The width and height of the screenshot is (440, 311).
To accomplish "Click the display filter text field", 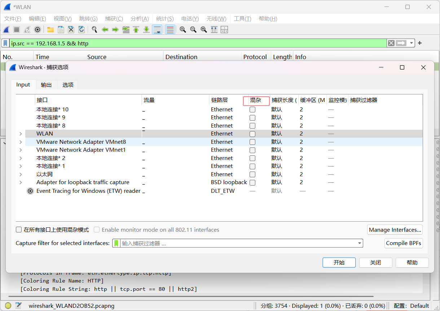I will tap(198, 43).
